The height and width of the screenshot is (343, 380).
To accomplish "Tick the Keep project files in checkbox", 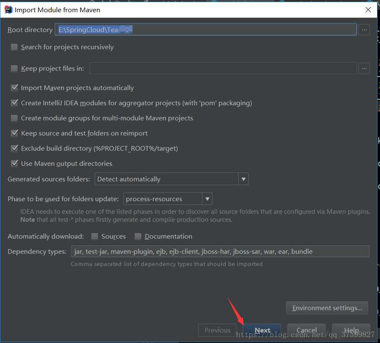I will click(x=14, y=69).
